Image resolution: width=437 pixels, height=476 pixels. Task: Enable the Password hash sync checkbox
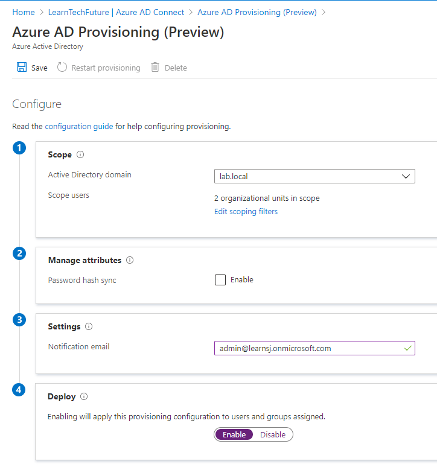pyautogui.click(x=220, y=280)
